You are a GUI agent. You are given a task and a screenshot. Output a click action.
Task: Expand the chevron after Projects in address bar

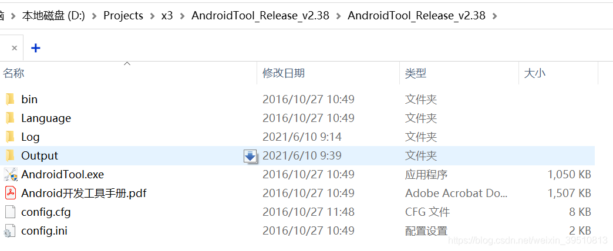(151, 16)
